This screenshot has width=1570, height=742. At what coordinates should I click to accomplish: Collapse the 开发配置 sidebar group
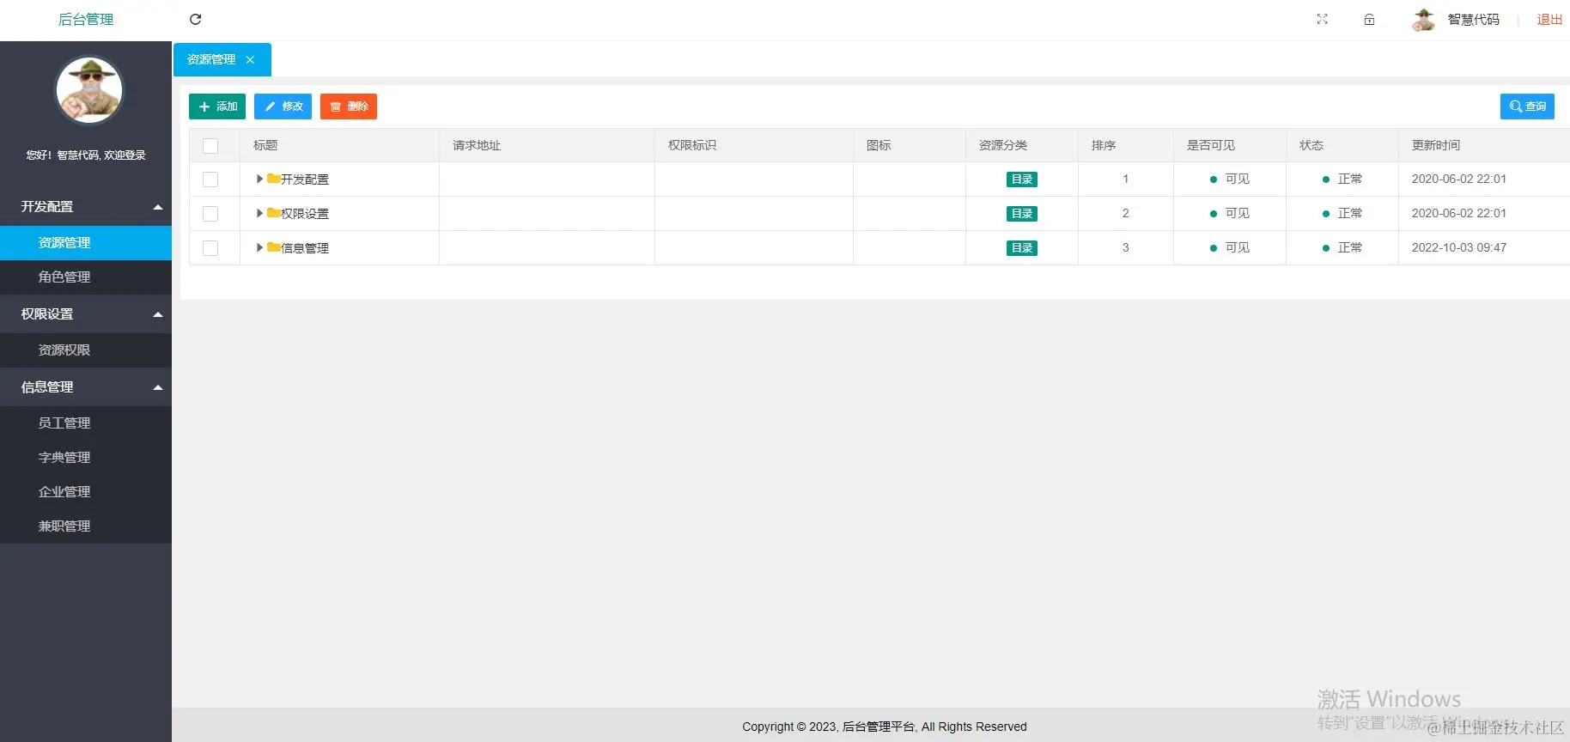click(86, 207)
